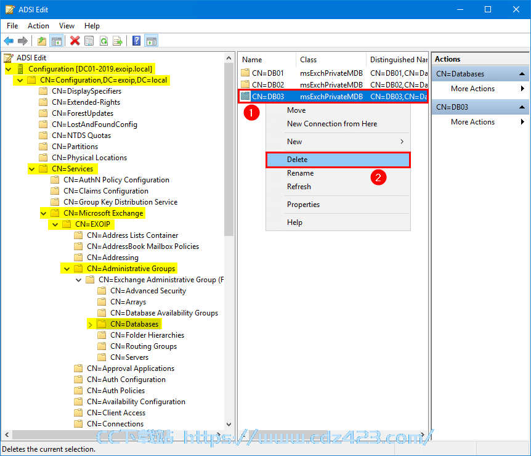Screen dimensions: 531x456
Task: Open Help via blue question mark icon
Action: (x=137, y=41)
